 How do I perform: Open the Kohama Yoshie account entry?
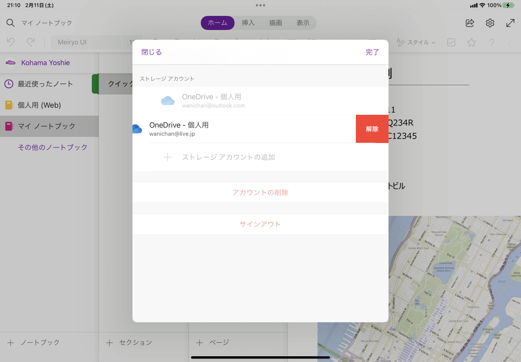(x=49, y=63)
